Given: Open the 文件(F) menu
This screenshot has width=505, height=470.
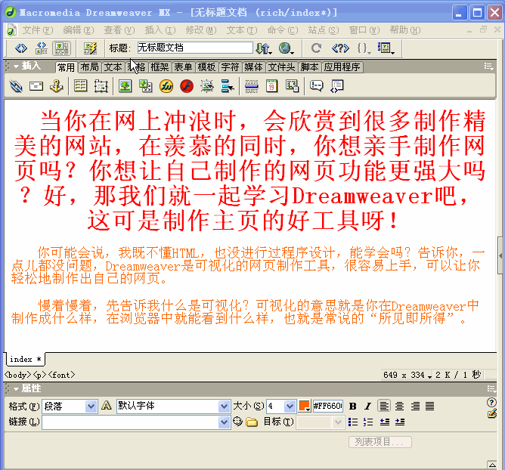Looking at the screenshot, I should 37,30.
